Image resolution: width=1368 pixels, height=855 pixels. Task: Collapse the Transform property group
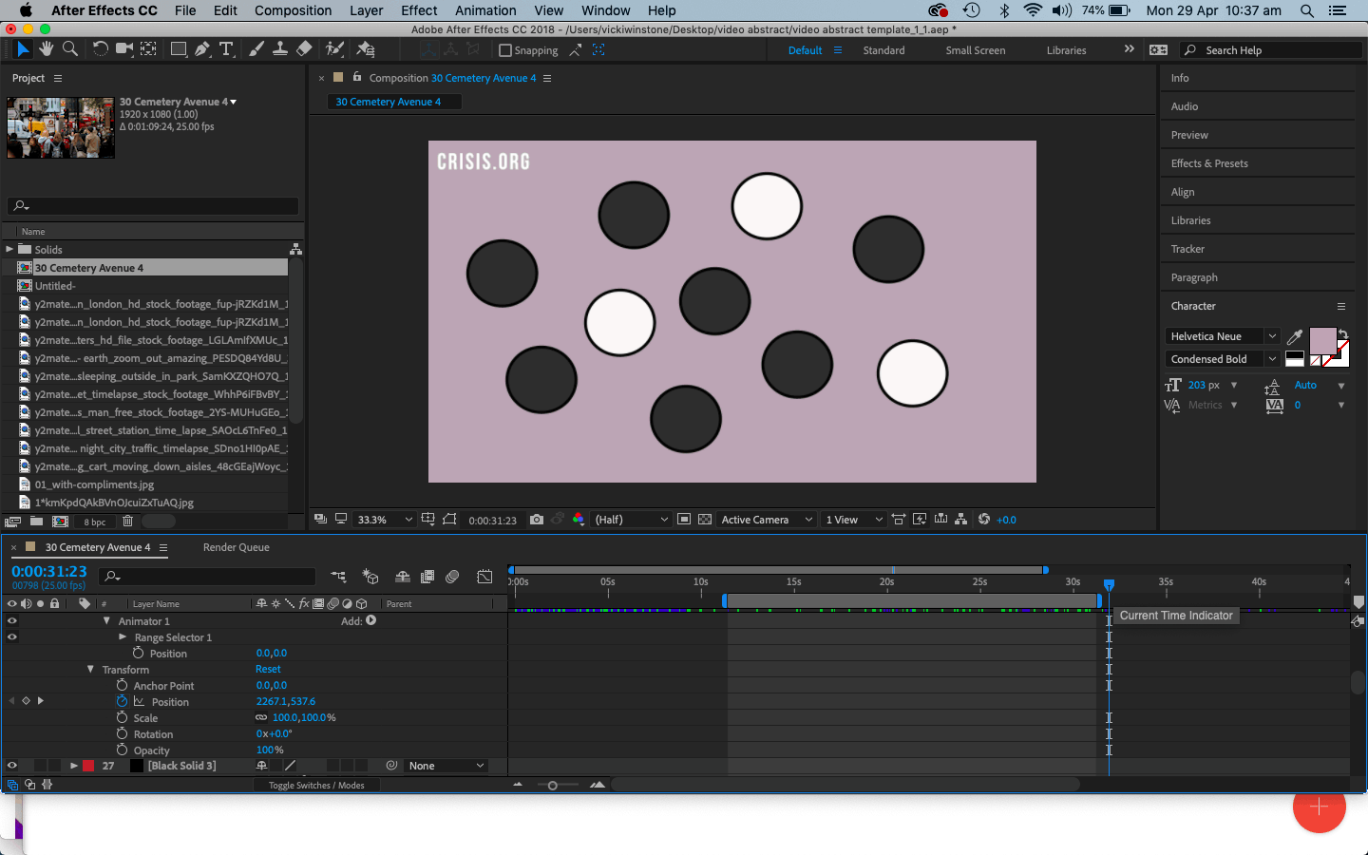pyautogui.click(x=91, y=670)
